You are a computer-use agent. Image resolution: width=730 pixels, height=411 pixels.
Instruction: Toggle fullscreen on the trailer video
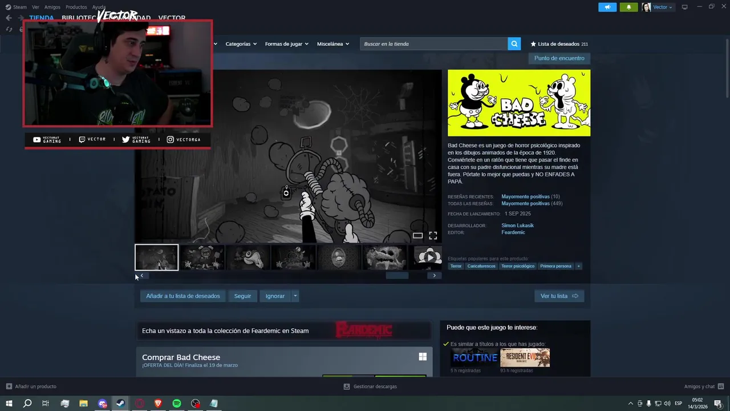[433, 235]
